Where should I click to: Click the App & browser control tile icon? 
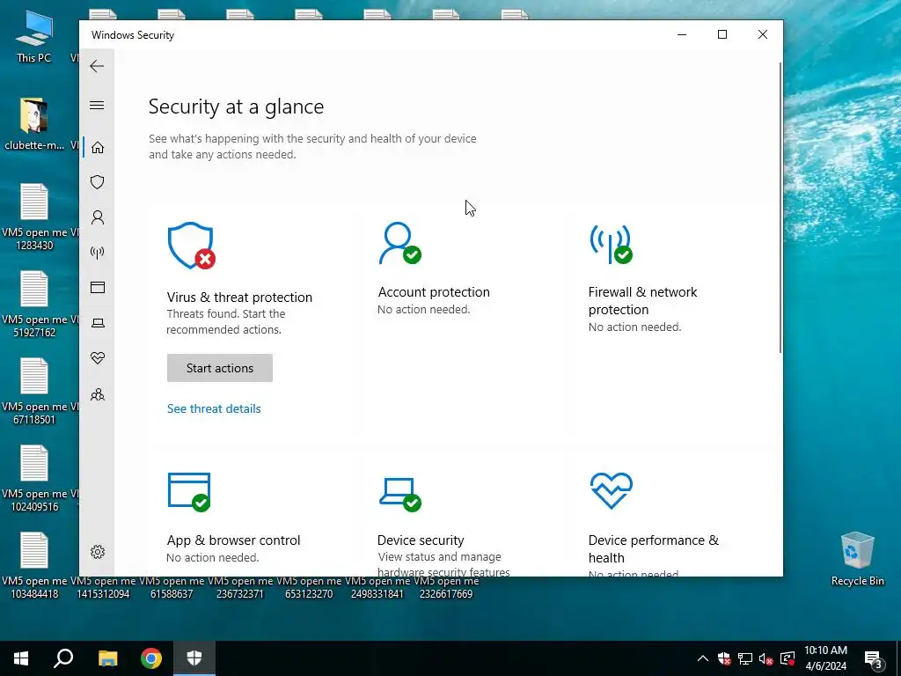[x=189, y=492]
